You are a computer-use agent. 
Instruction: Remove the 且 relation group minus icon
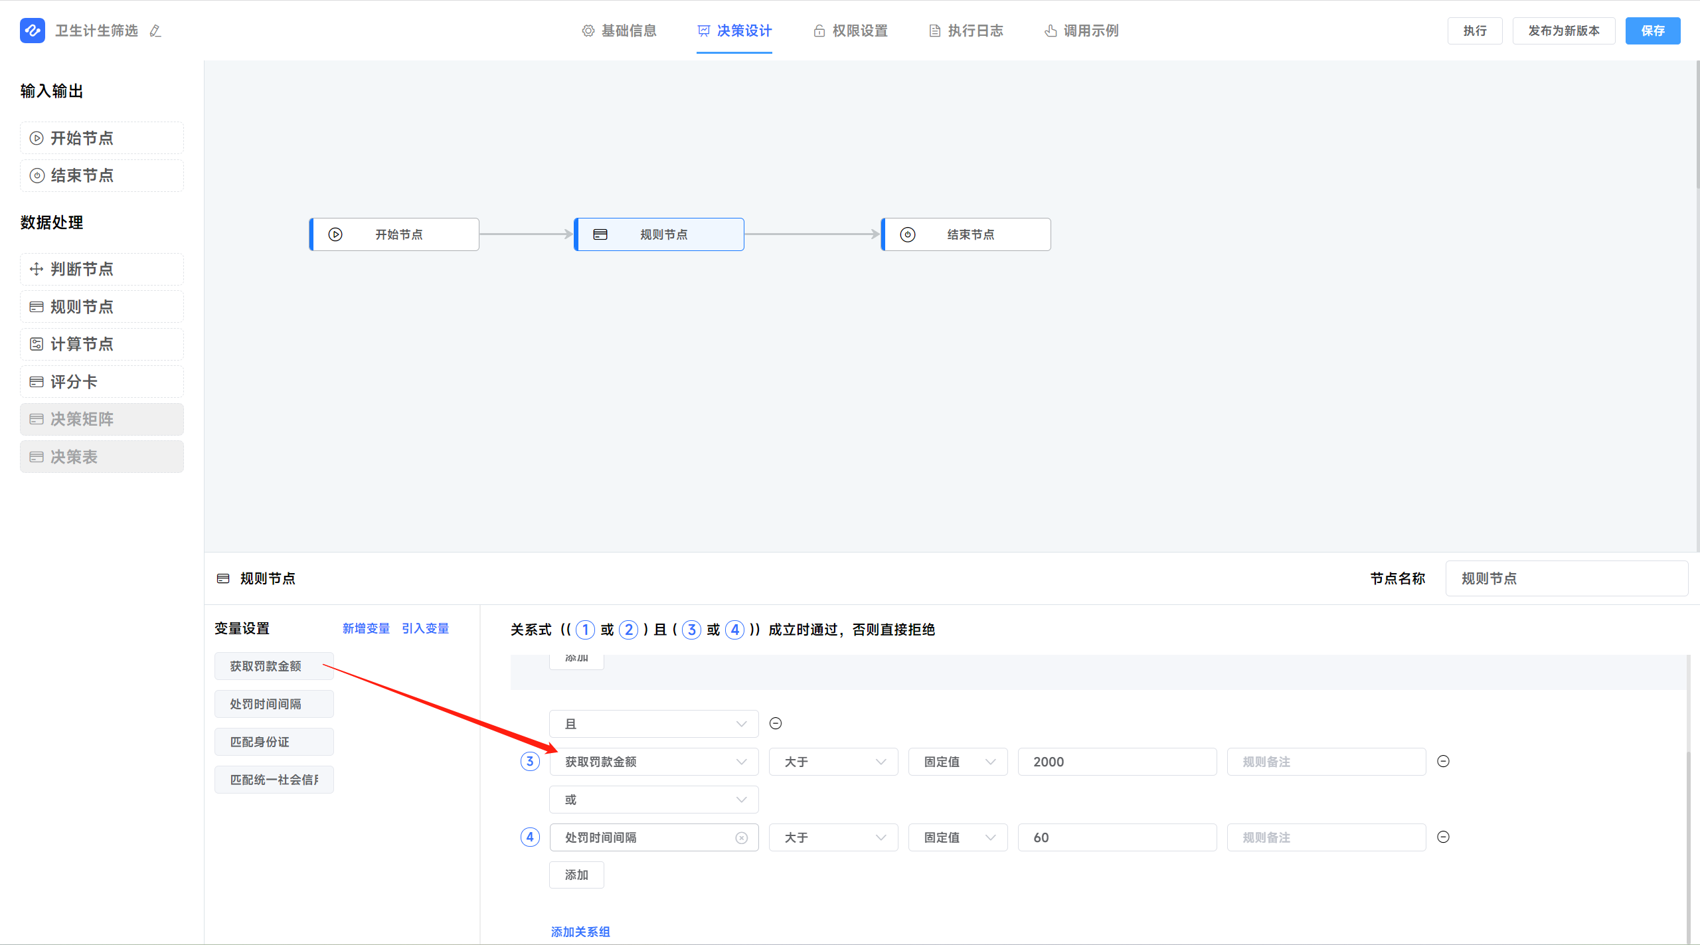click(776, 723)
